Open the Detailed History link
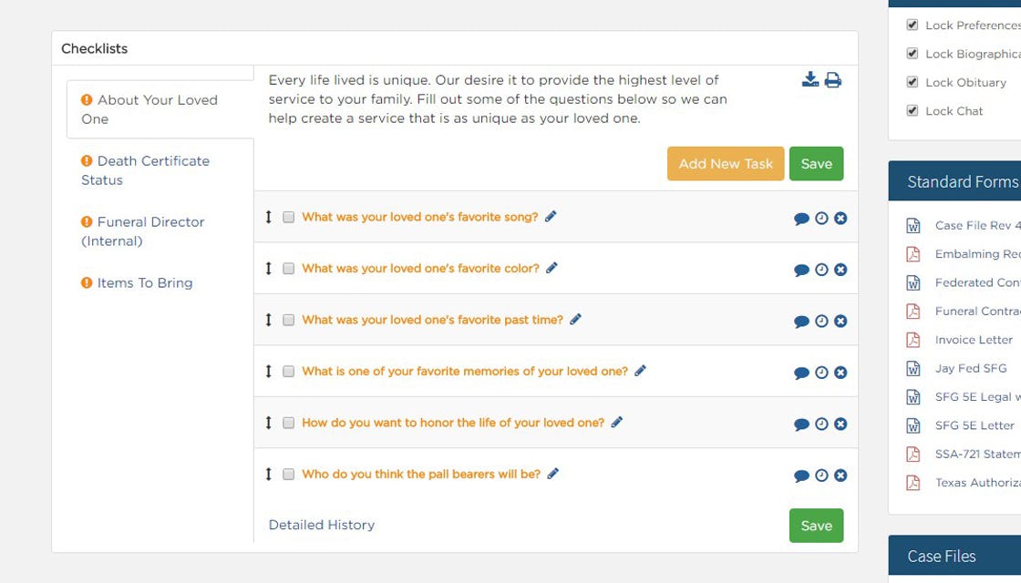Screen dimensions: 1021x583 pos(321,525)
